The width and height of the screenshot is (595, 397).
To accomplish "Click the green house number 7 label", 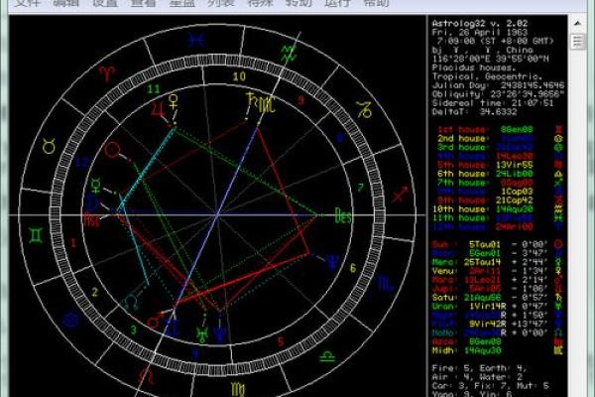I will click(x=360, y=188).
